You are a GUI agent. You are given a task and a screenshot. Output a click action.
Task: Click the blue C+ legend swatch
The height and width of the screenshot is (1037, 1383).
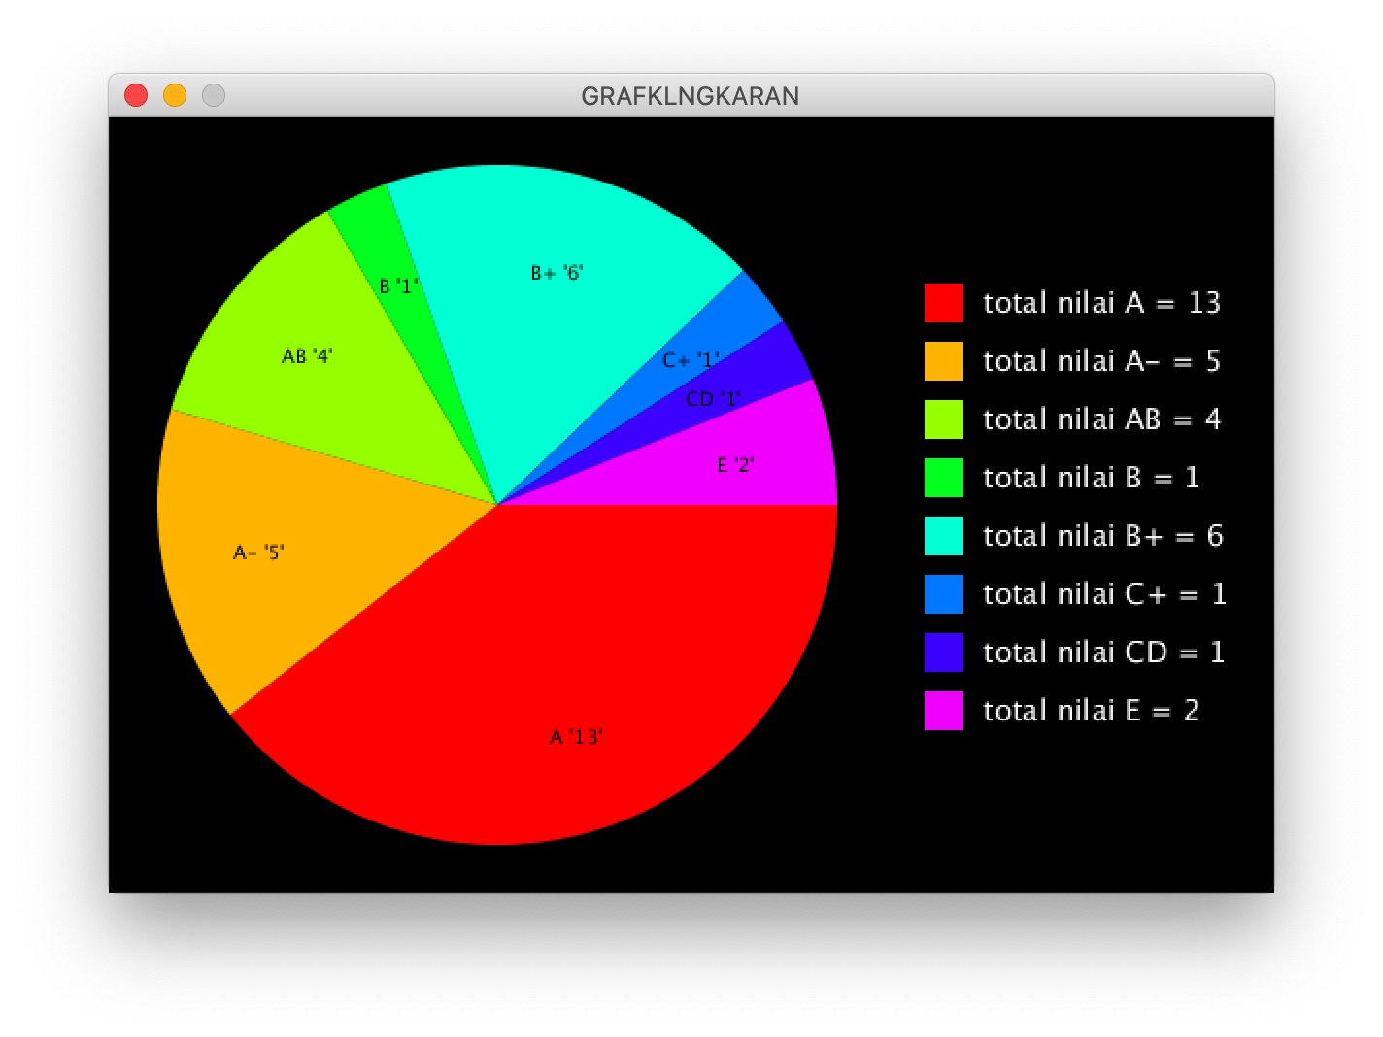(x=943, y=594)
